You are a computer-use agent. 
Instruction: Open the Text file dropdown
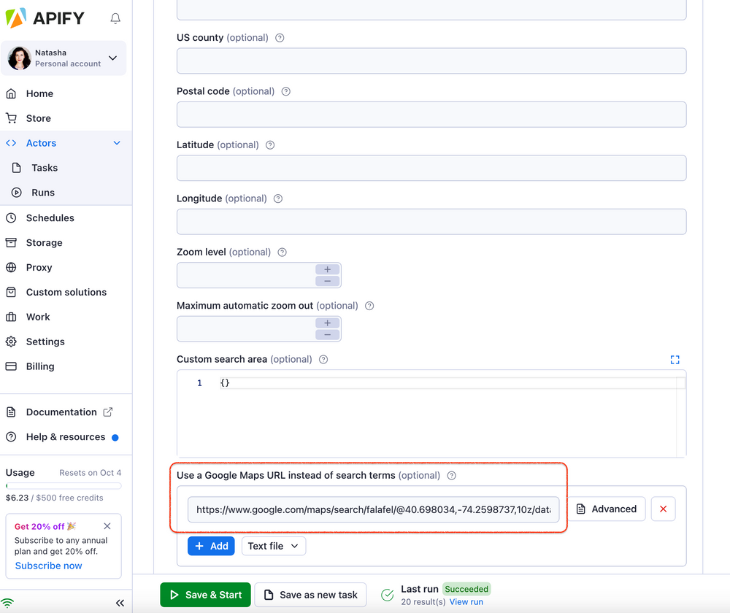point(274,546)
